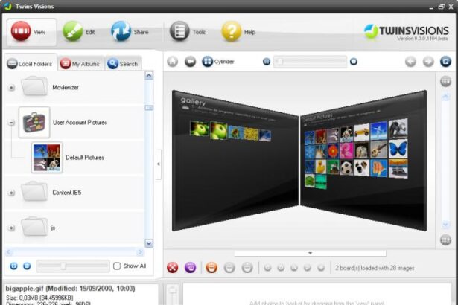Image resolution: width=458 pixels, height=305 pixels.
Task: Click the blue butterfly thumbnail on right board
Action: [x=398, y=149]
